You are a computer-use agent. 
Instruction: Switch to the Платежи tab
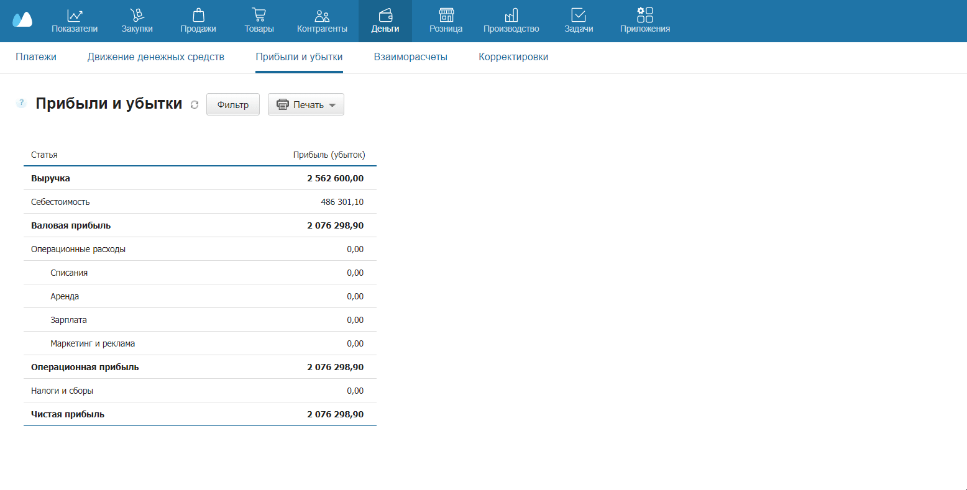pyautogui.click(x=36, y=57)
